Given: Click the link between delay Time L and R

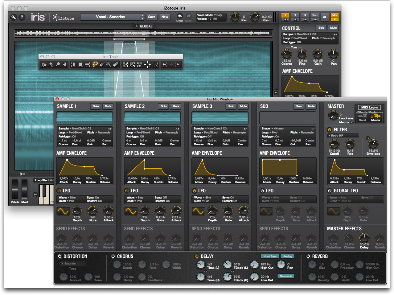Looking at the screenshot, I should click(x=205, y=271).
